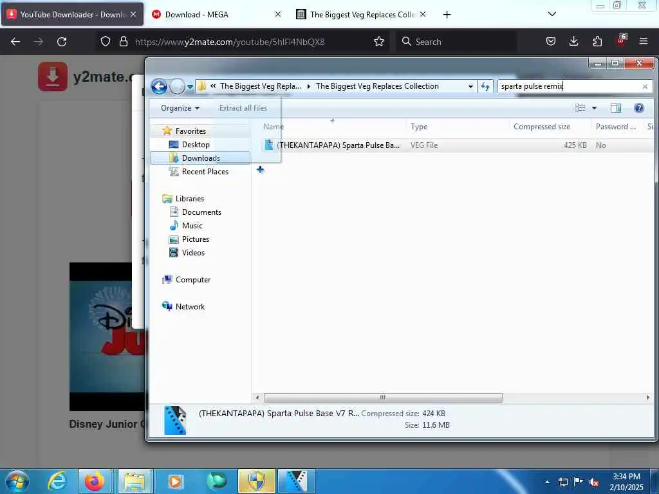Click the uBlock extension icon with badge

(621, 41)
